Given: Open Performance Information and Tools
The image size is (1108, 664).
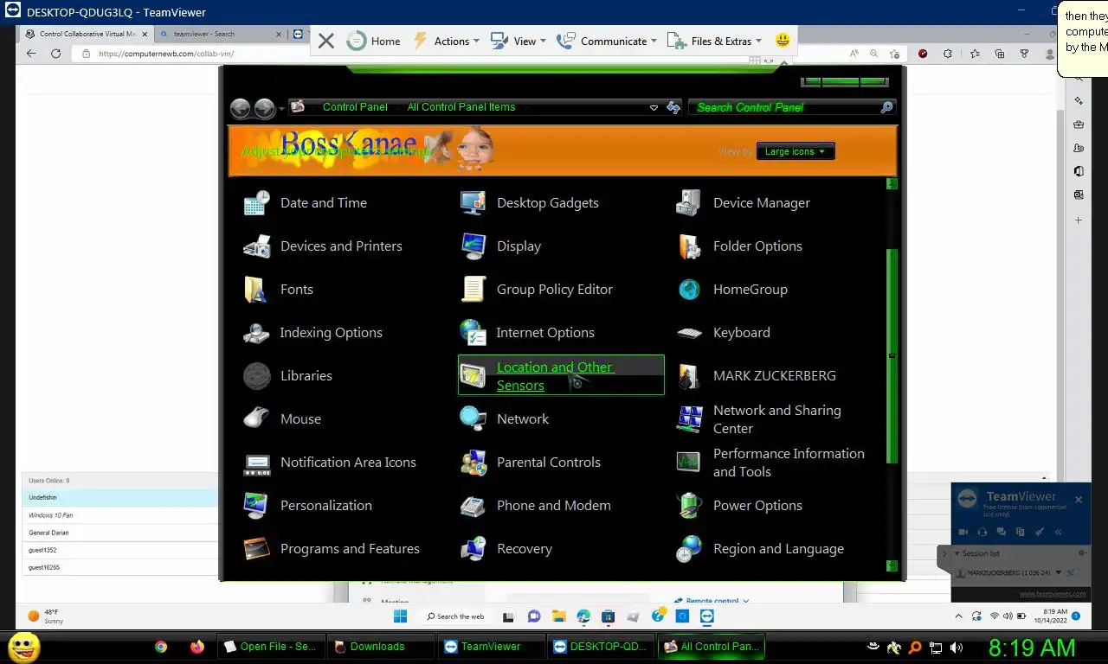Looking at the screenshot, I should [770, 463].
